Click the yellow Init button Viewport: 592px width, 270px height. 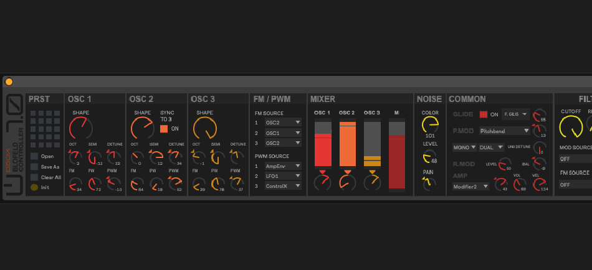coord(34,187)
